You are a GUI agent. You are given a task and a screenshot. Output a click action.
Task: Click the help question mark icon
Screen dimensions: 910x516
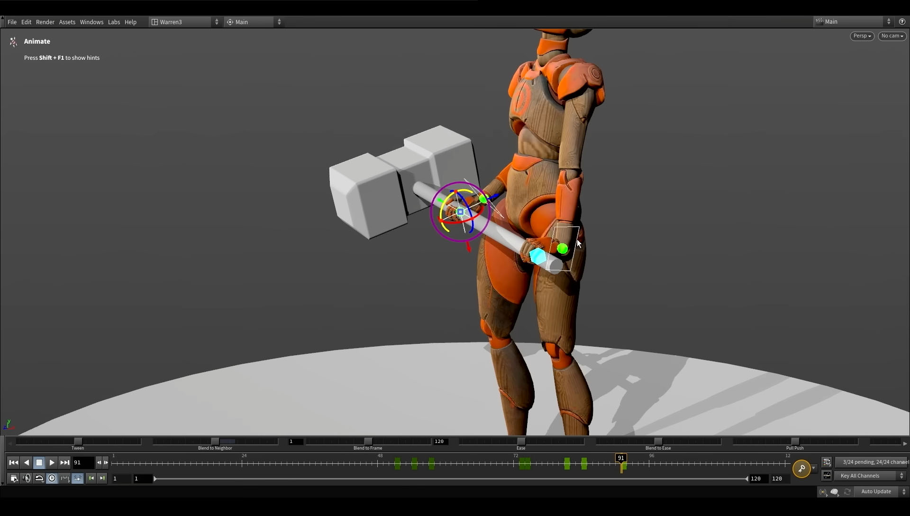tap(902, 21)
